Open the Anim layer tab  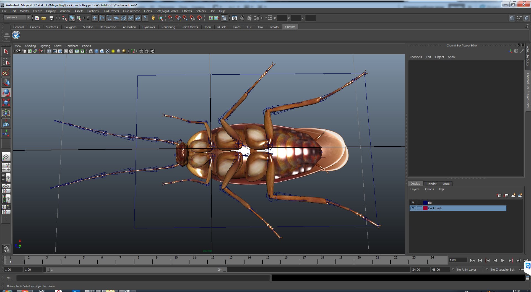pyautogui.click(x=446, y=184)
